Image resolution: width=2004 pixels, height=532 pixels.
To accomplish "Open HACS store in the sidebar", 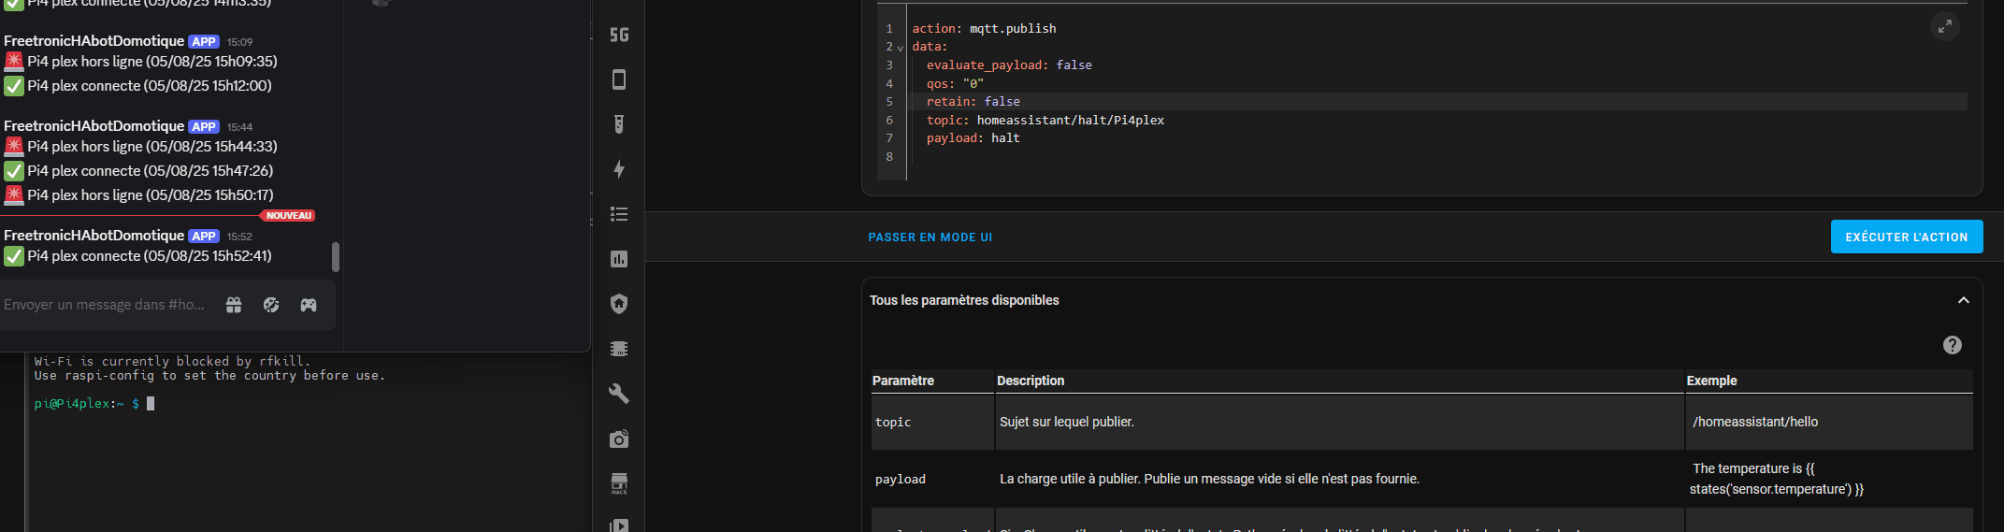I will click(619, 483).
